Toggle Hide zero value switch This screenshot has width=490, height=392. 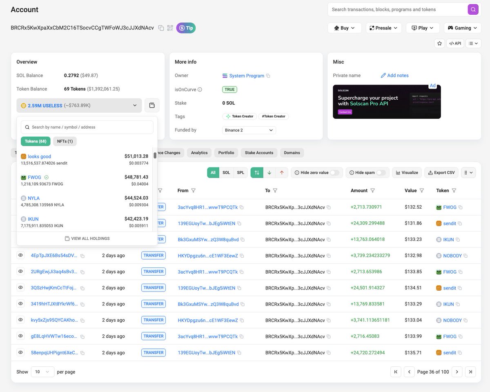coord(334,173)
